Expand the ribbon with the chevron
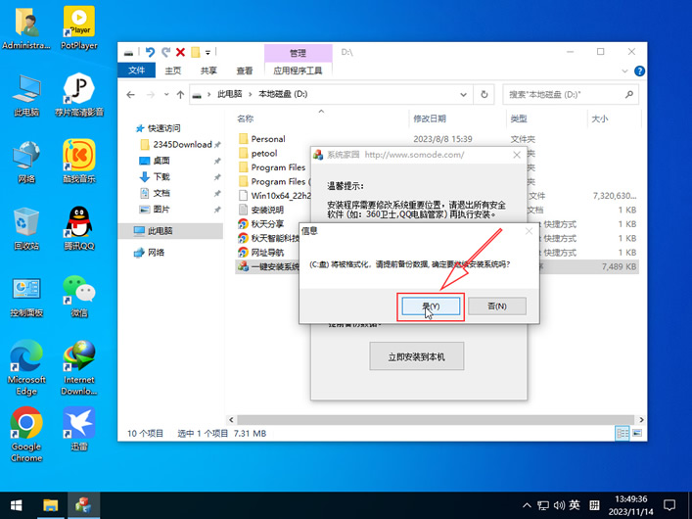The height and width of the screenshot is (519, 692). coord(624,71)
